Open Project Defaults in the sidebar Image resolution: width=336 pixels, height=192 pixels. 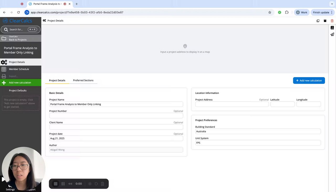[18, 90]
